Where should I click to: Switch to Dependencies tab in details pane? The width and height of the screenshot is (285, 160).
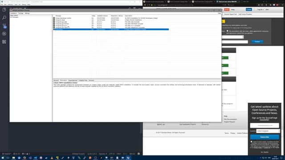click(73, 80)
